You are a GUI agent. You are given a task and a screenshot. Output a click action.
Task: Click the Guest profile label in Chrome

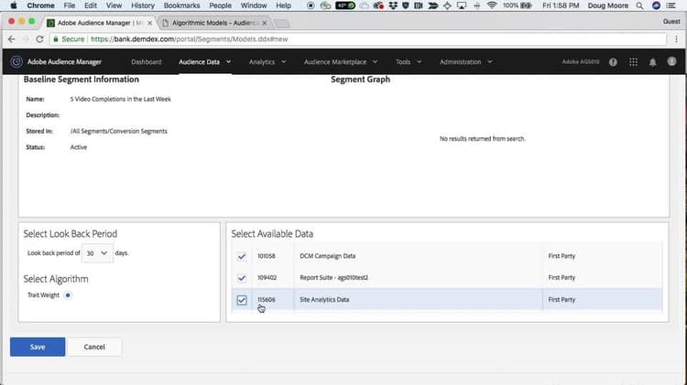pyautogui.click(x=671, y=21)
